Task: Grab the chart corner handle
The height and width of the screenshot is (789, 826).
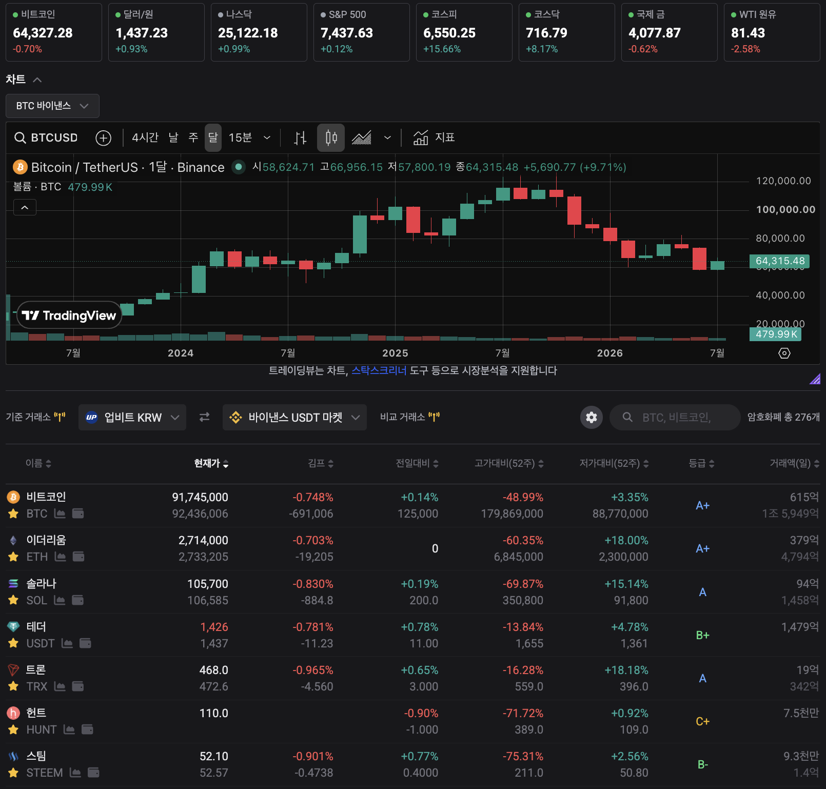Action: 815,379
